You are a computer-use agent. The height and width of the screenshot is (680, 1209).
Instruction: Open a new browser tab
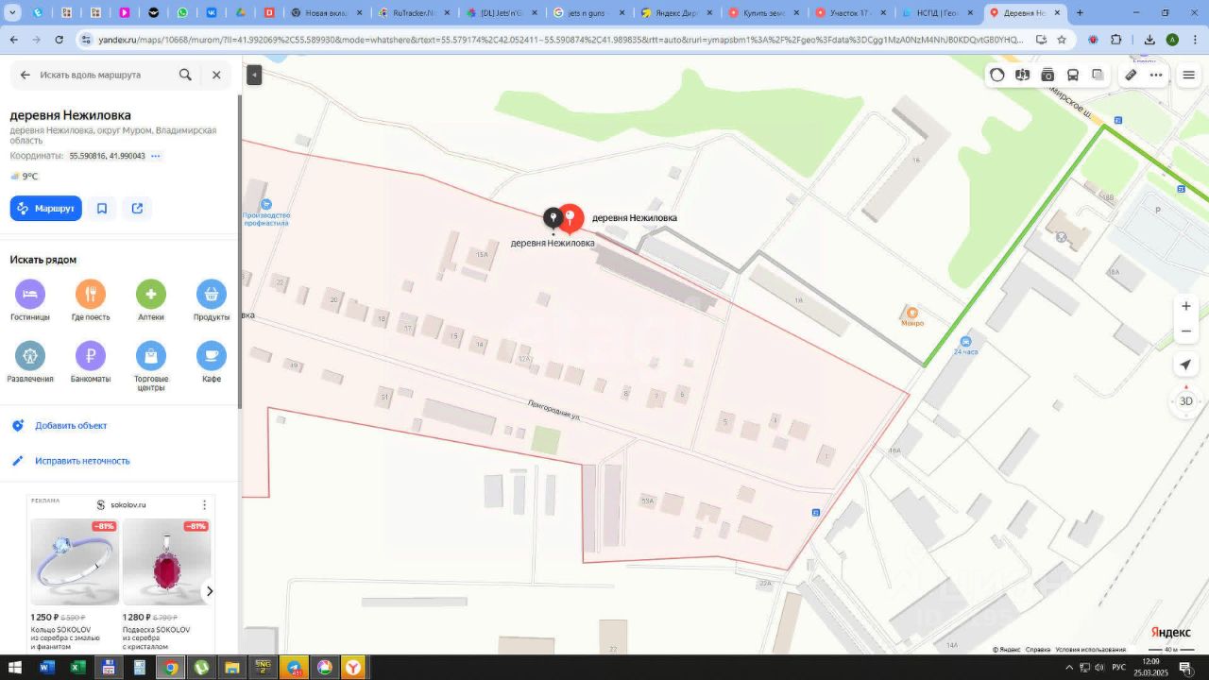[x=1080, y=13]
